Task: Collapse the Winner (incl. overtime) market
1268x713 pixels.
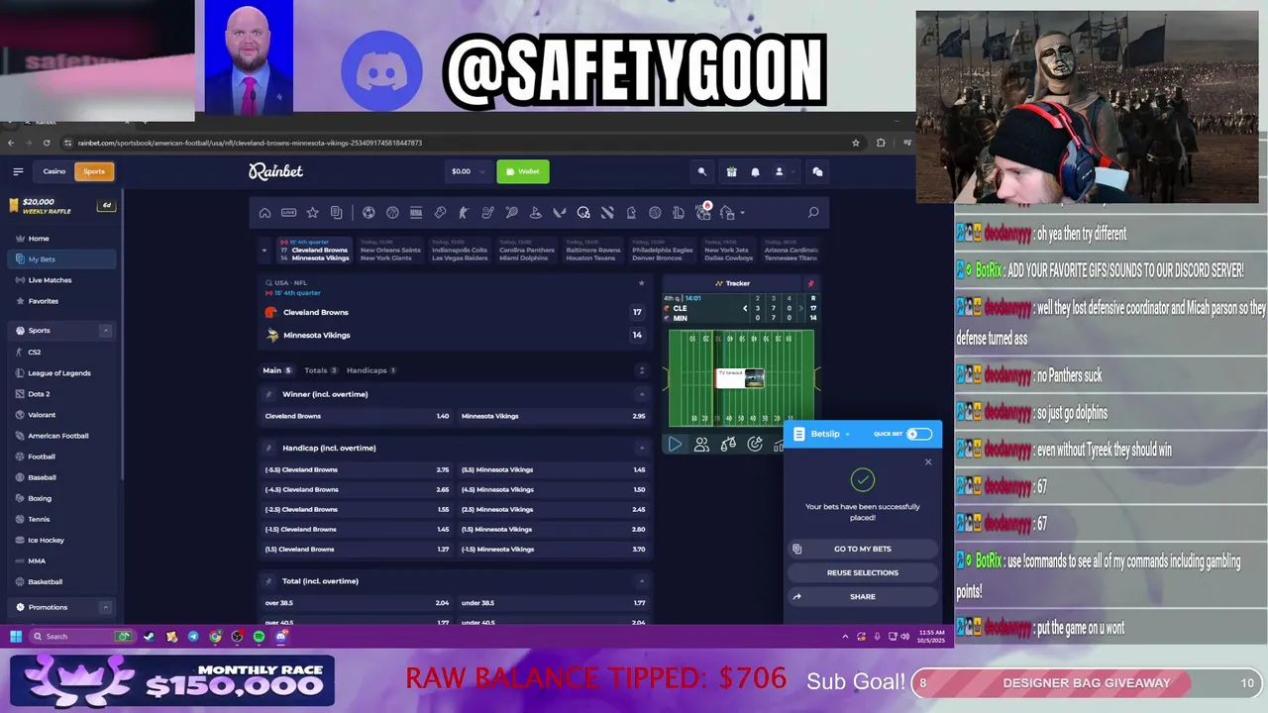Action: coord(641,394)
